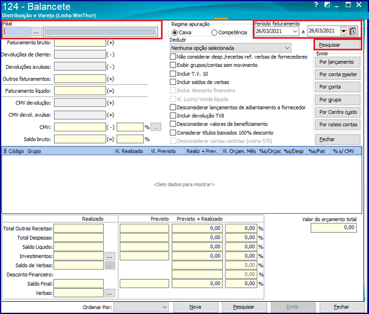Select the Caixa radio option
Image resolution: width=369 pixels, height=314 pixels.
point(174,33)
